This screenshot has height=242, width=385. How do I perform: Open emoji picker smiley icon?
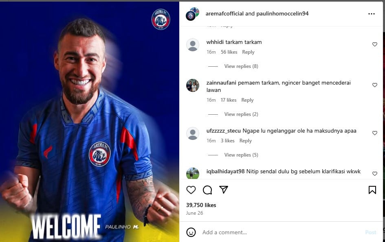click(x=191, y=232)
